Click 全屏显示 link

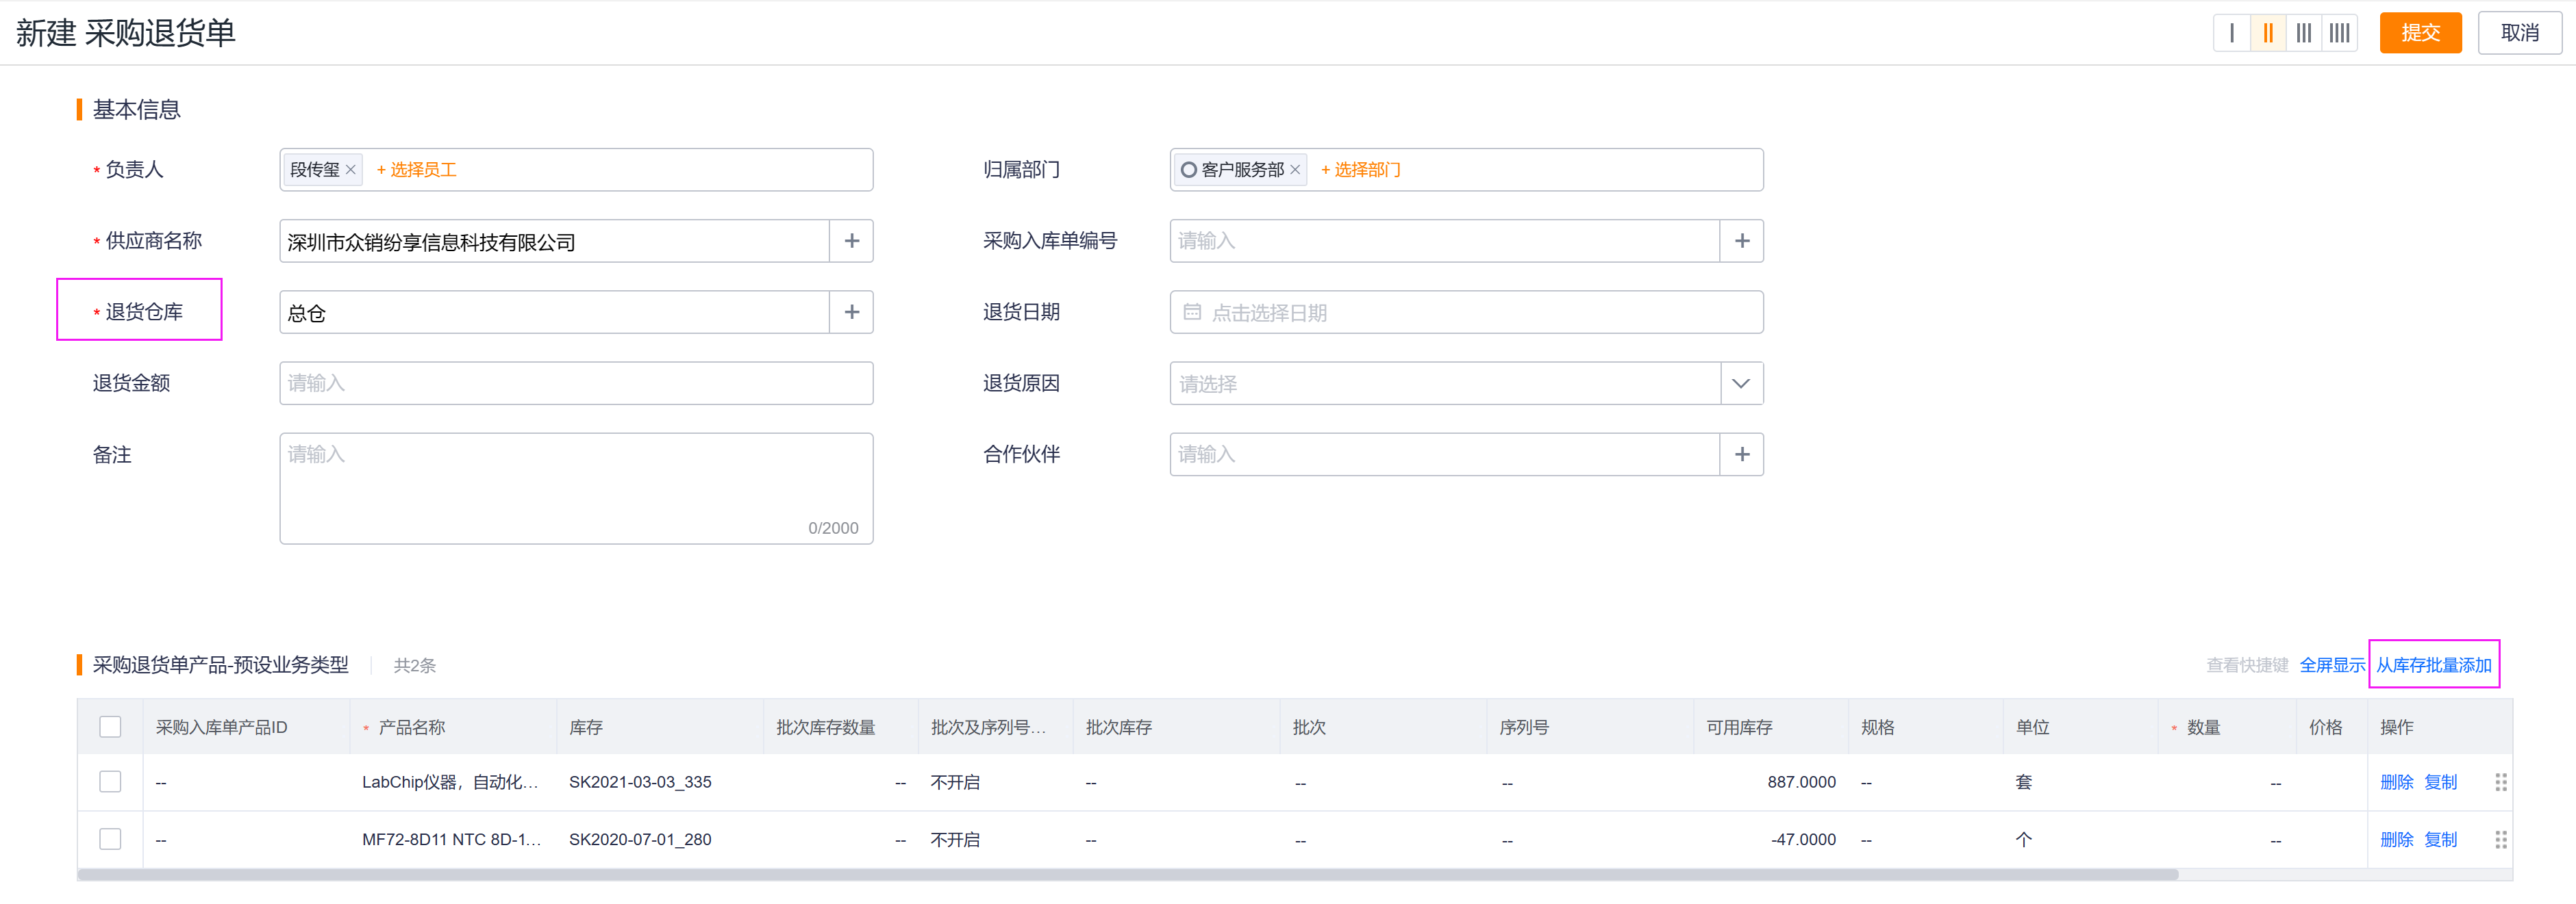(2331, 665)
